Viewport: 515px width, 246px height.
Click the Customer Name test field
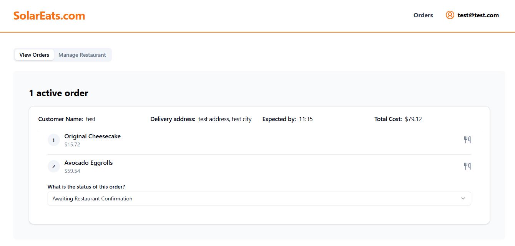click(x=67, y=119)
